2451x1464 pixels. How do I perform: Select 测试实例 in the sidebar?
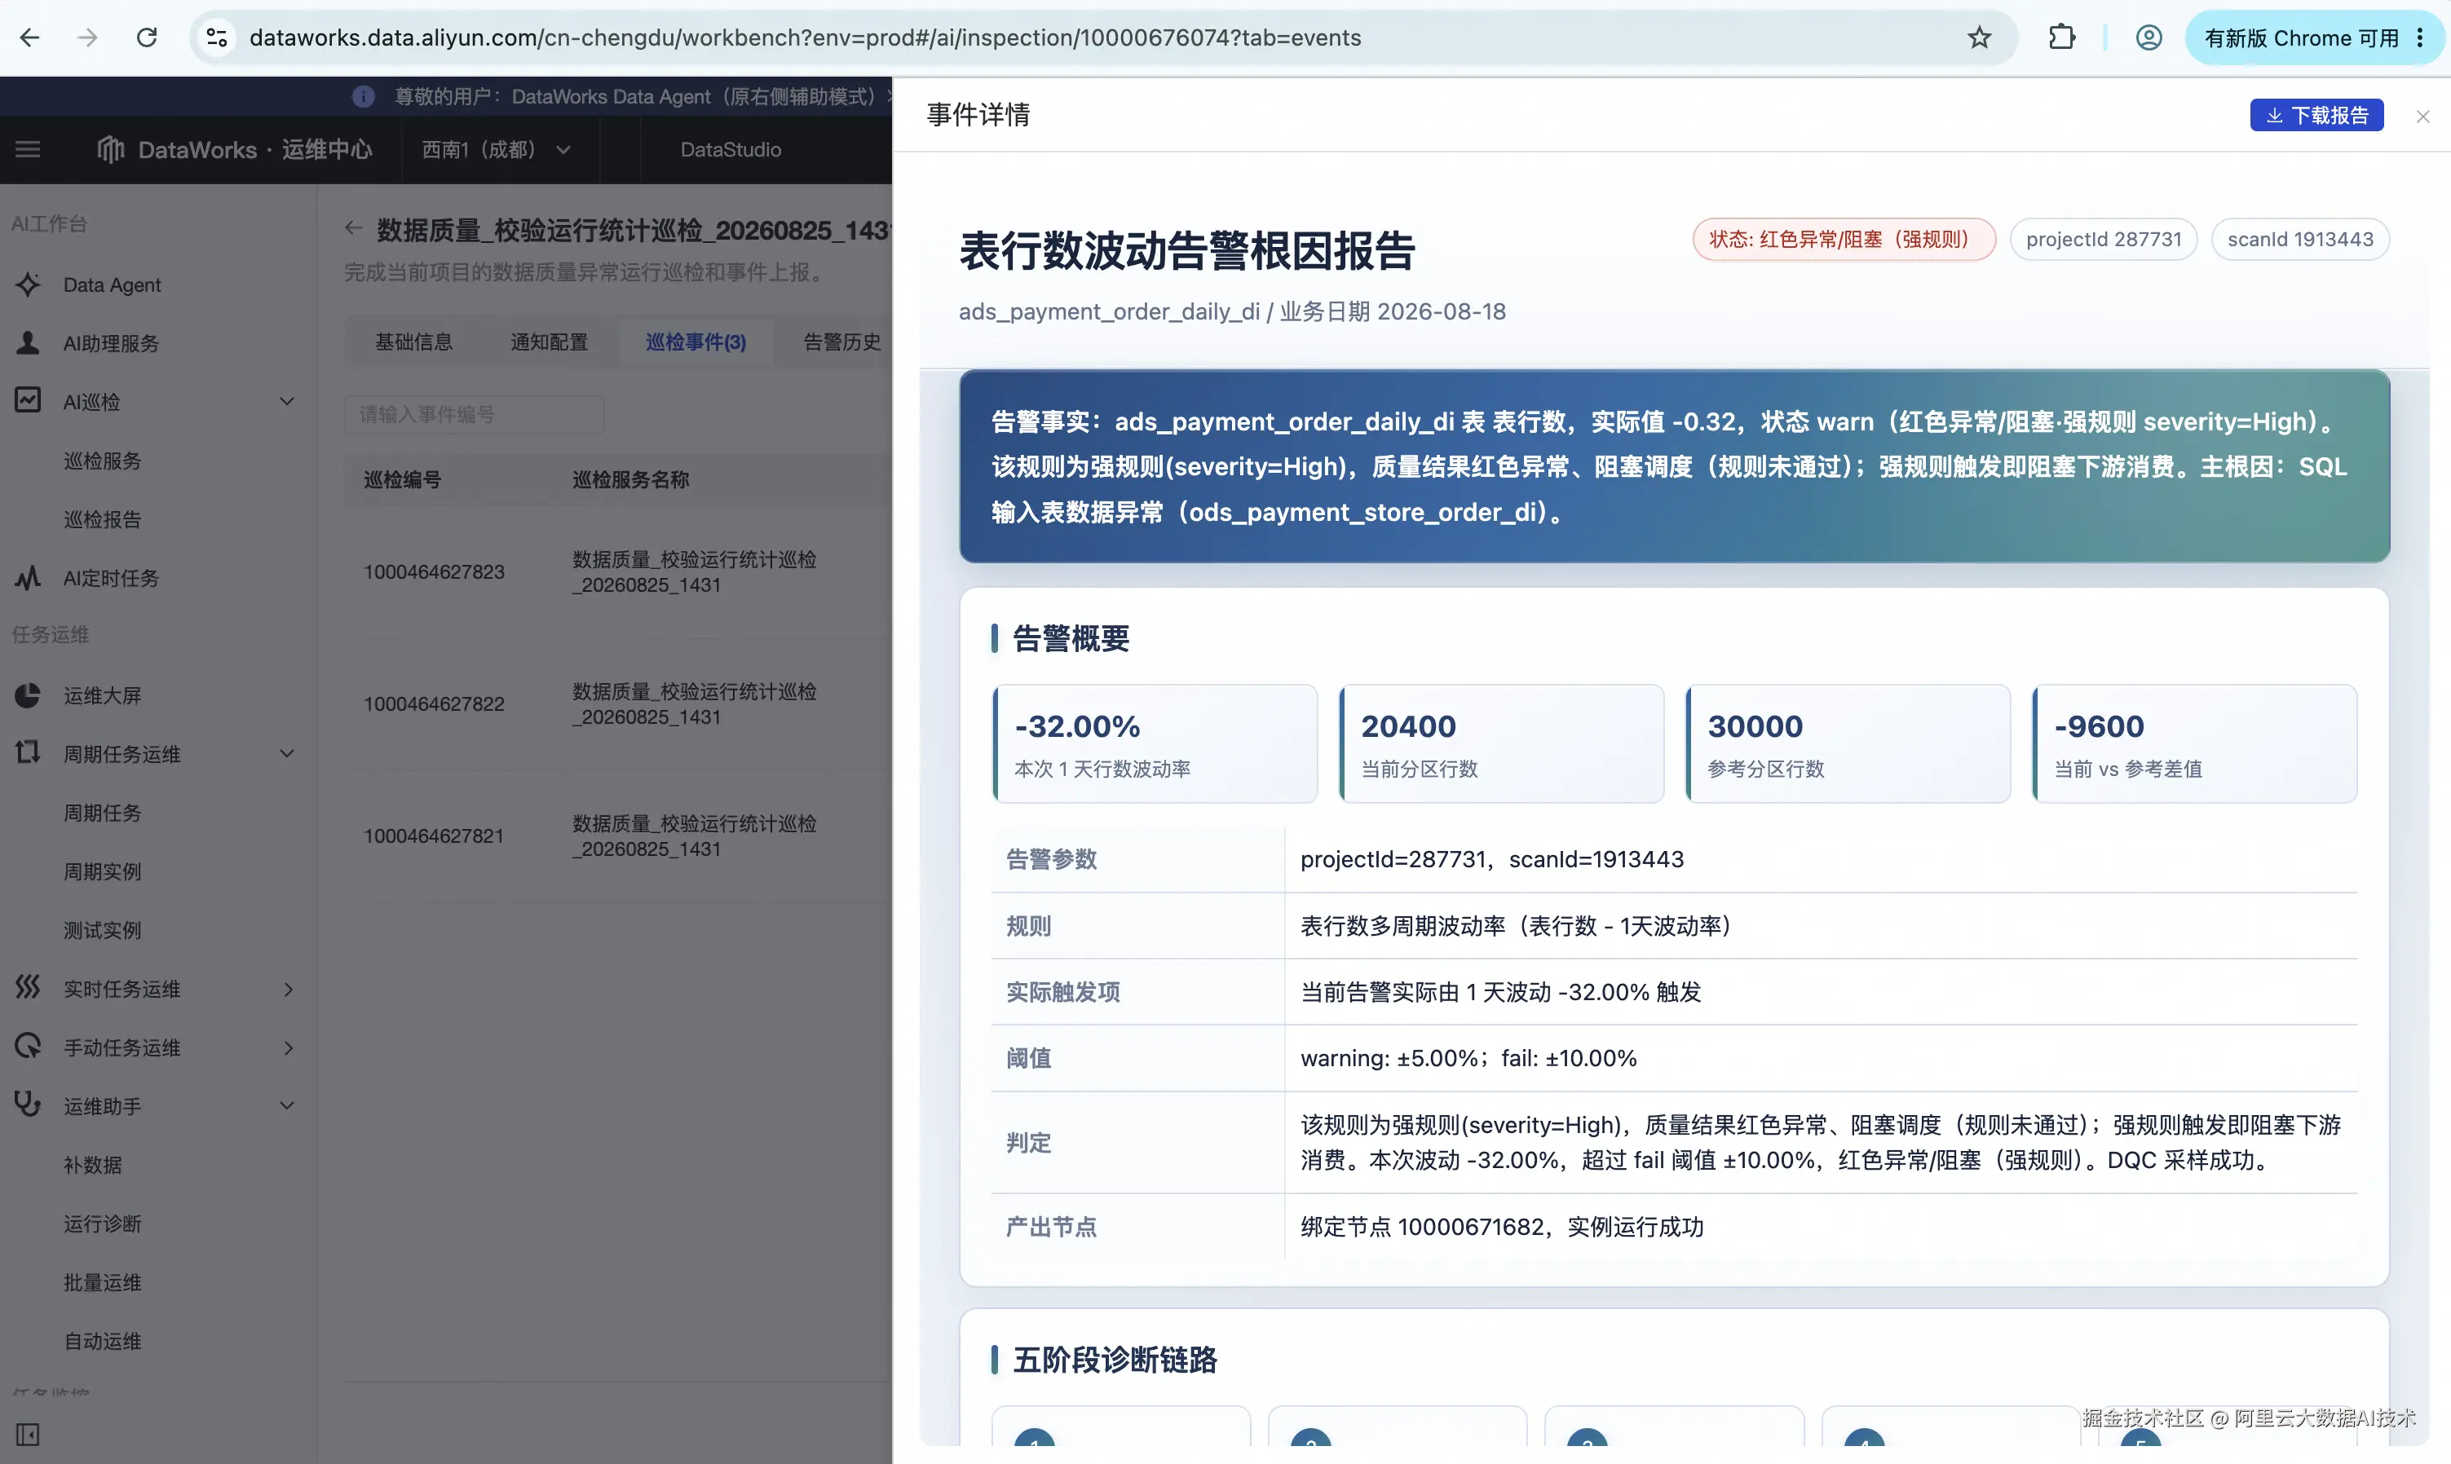tap(103, 930)
